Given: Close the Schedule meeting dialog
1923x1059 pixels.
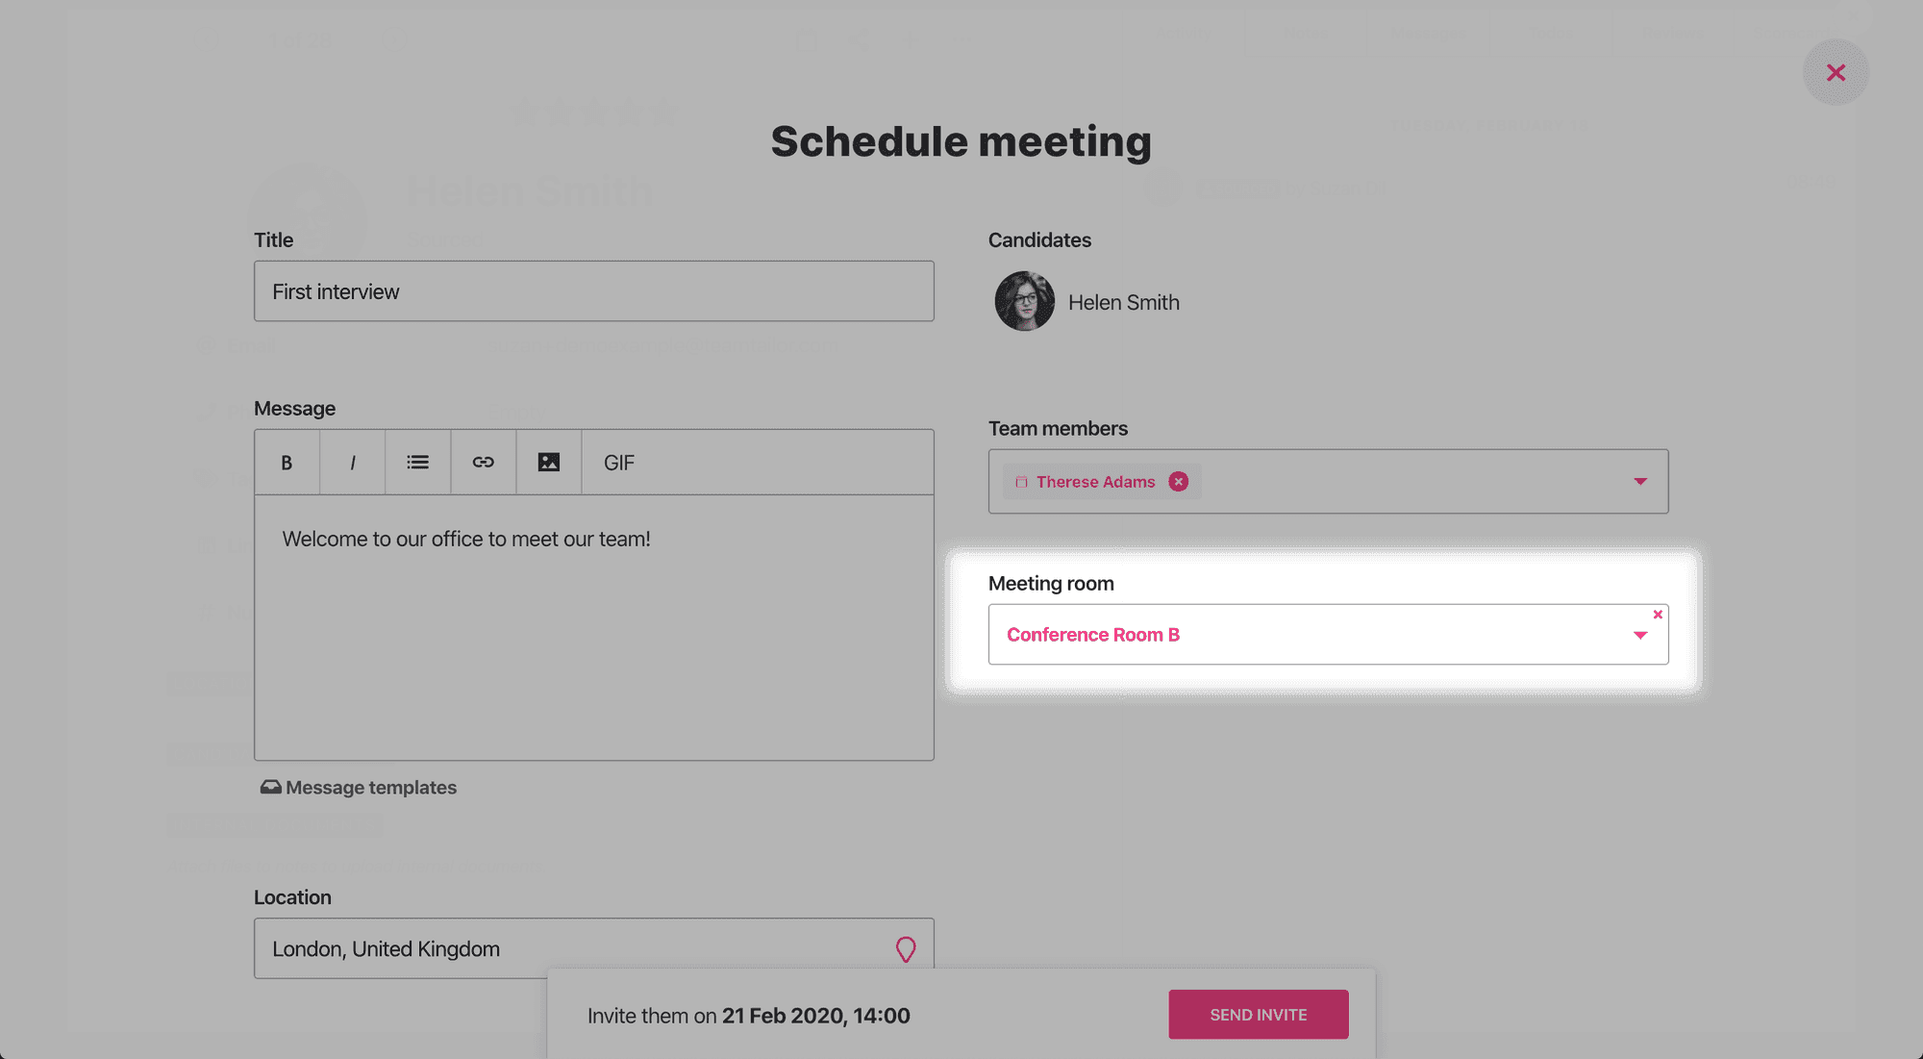Looking at the screenshot, I should pos(1836,73).
